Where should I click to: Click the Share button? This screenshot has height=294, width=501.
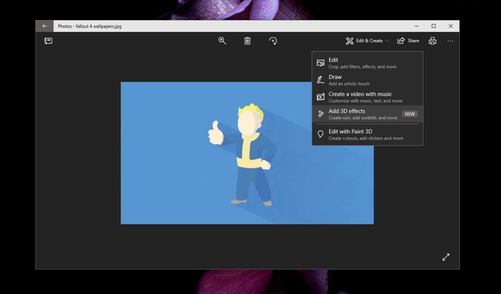tap(408, 40)
